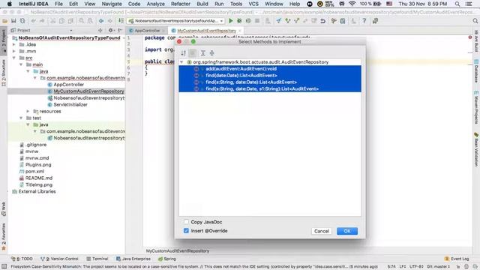Click the Search Everywhere magnifier icon
The image size is (480, 270).
click(475, 21)
